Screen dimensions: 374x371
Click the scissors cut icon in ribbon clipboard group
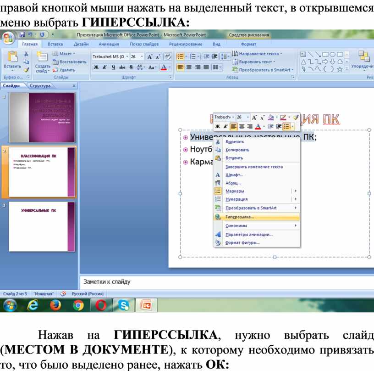click(x=26, y=54)
